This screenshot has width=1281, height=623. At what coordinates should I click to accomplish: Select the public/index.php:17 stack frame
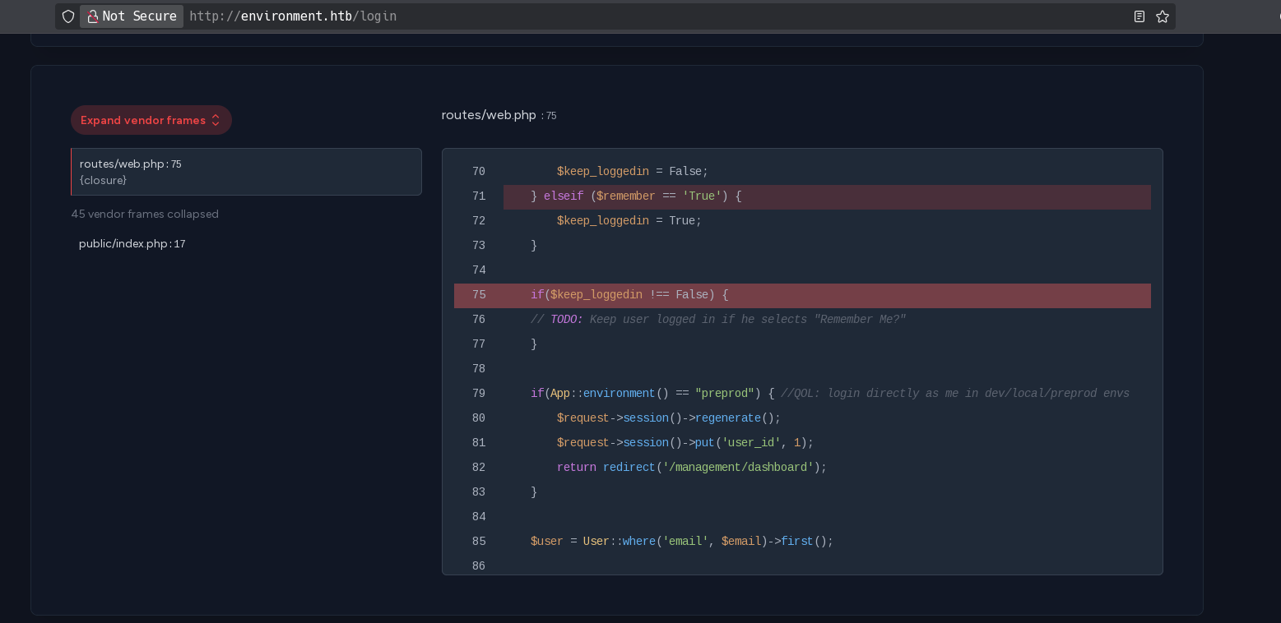tap(132, 244)
